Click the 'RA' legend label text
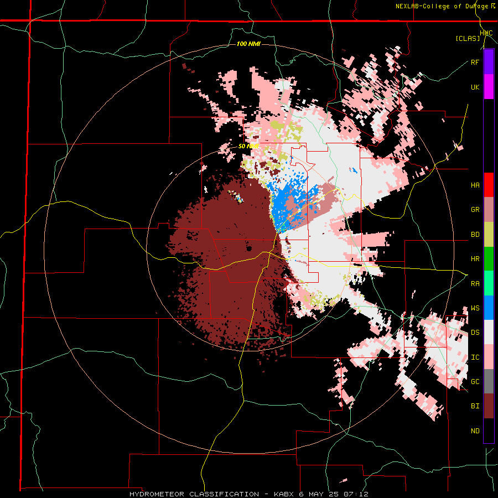This screenshot has height=498, width=498. (x=475, y=284)
